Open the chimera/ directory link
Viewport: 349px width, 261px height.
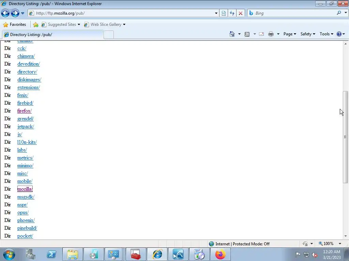pyautogui.click(x=26, y=56)
